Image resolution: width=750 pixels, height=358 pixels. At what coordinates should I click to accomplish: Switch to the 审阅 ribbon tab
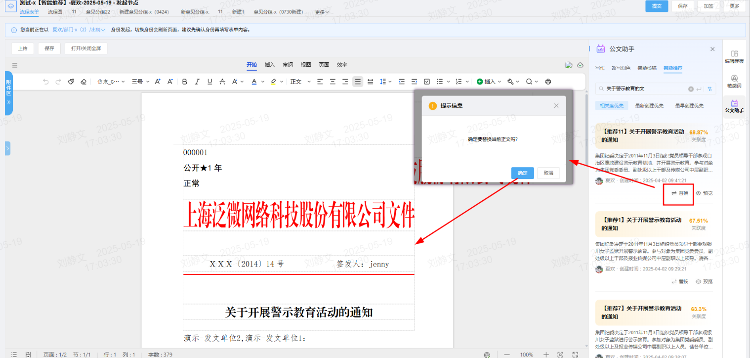tap(288, 65)
